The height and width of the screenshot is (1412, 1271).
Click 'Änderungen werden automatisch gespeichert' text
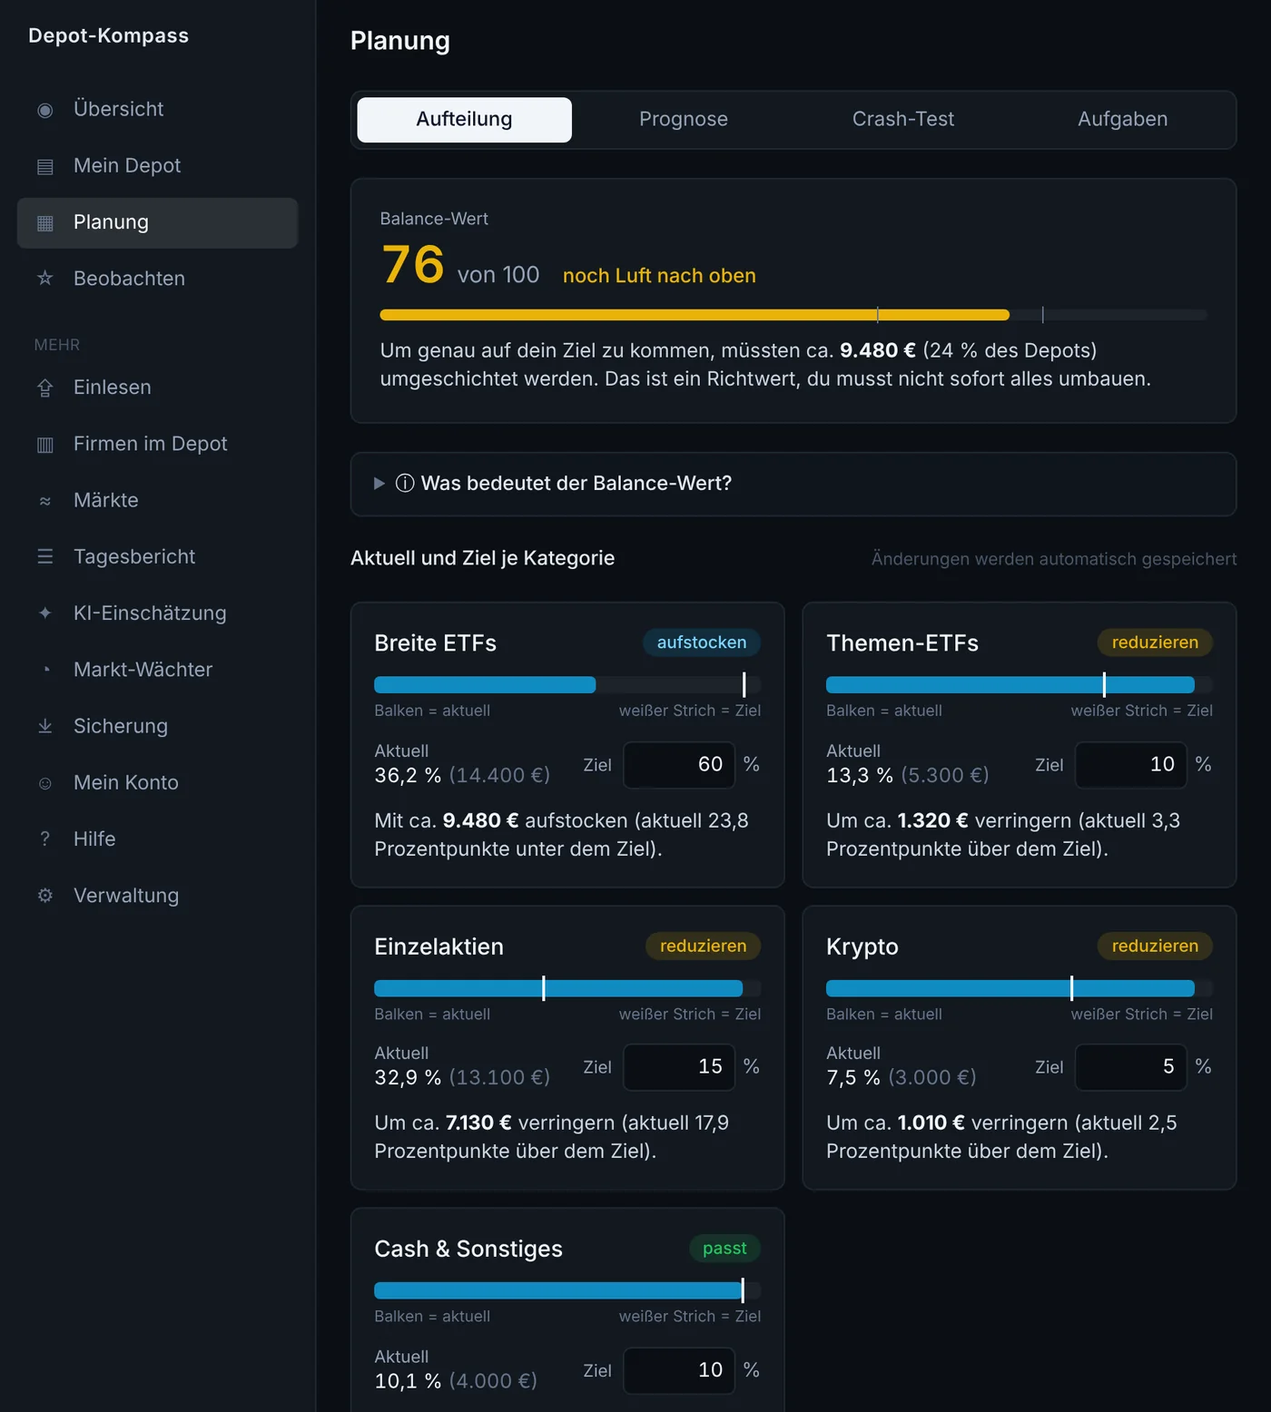(x=1054, y=559)
